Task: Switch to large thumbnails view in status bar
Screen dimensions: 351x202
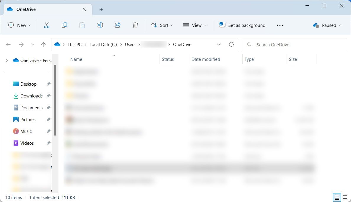Action: point(345,198)
